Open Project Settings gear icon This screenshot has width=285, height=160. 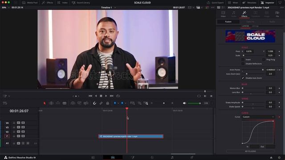pyautogui.click(x=279, y=158)
